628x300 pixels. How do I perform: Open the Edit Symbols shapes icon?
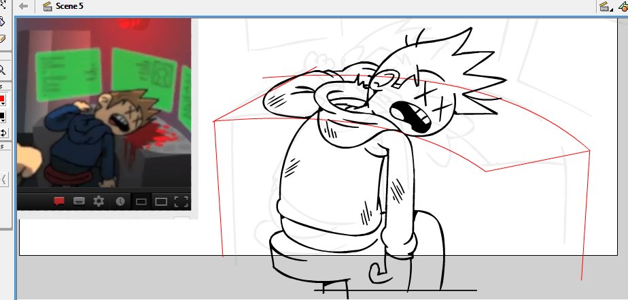623,6
